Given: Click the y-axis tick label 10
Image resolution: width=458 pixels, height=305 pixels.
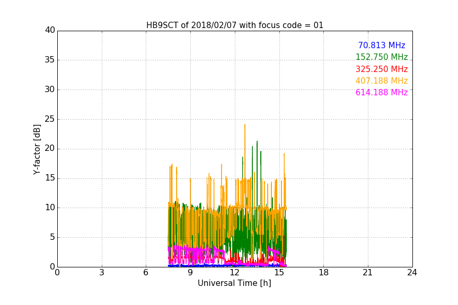Looking at the screenshot, I should tap(50, 207).
